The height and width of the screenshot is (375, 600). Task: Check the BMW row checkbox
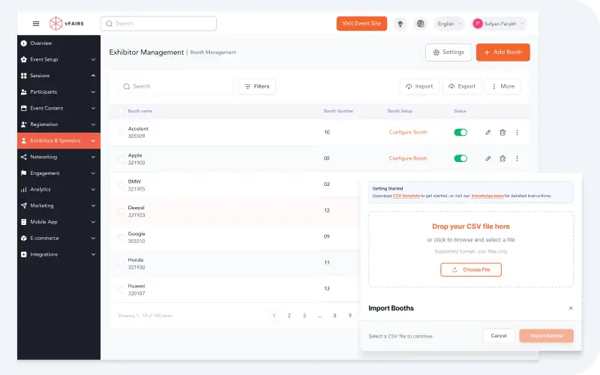[121, 185]
